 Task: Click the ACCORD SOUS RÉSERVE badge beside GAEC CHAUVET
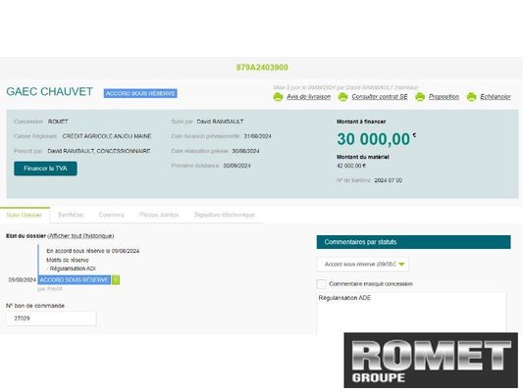click(140, 93)
